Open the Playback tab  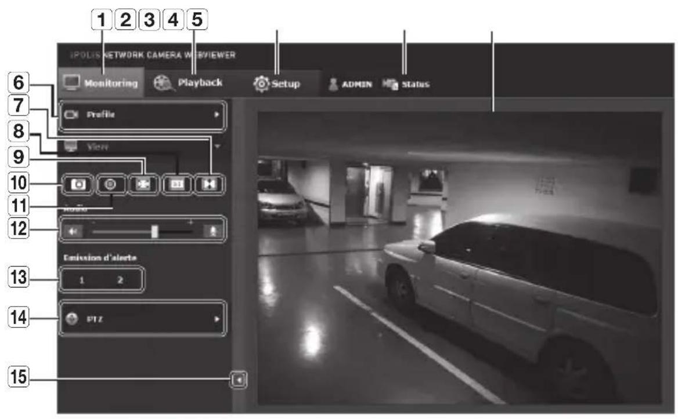[187, 83]
